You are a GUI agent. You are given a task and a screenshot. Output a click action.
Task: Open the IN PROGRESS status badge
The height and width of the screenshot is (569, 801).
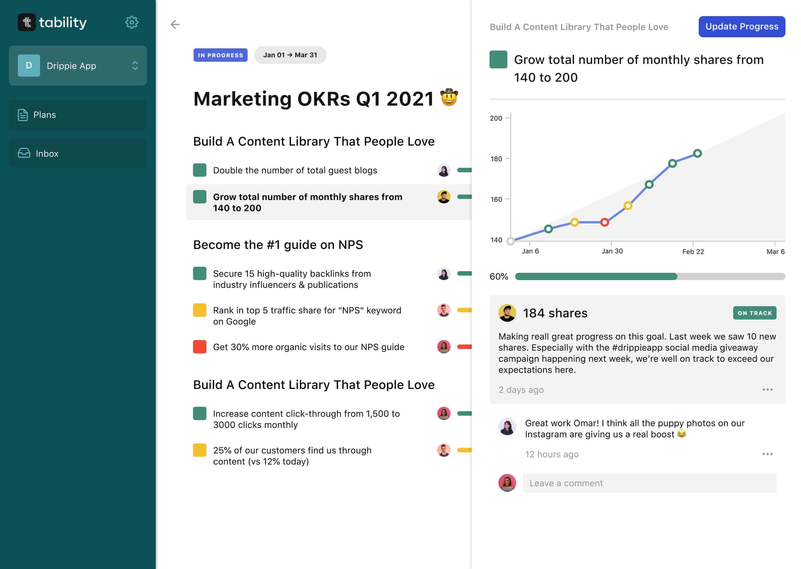click(x=220, y=55)
